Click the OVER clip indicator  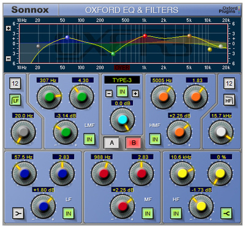pyautogui.click(x=122, y=67)
